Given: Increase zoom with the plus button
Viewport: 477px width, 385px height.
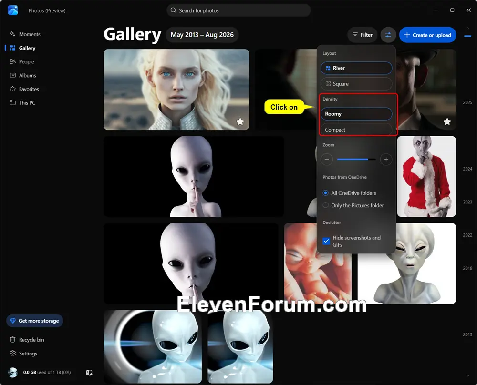Looking at the screenshot, I should 386,159.
